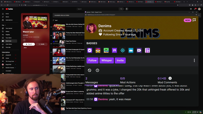Click the YouTube search magnifier button
This screenshot has width=203, height=114.
pos(121,9)
